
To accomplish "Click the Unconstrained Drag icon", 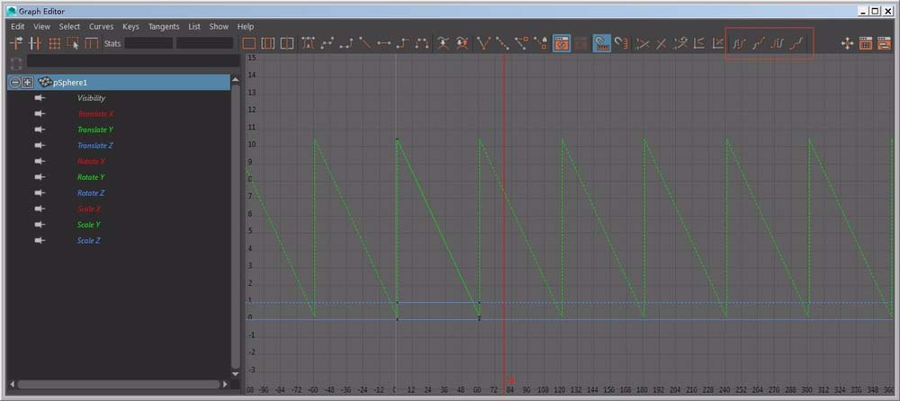I will (847, 43).
